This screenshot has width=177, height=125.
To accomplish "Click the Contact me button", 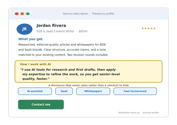I will pyautogui.click(x=41, y=105).
